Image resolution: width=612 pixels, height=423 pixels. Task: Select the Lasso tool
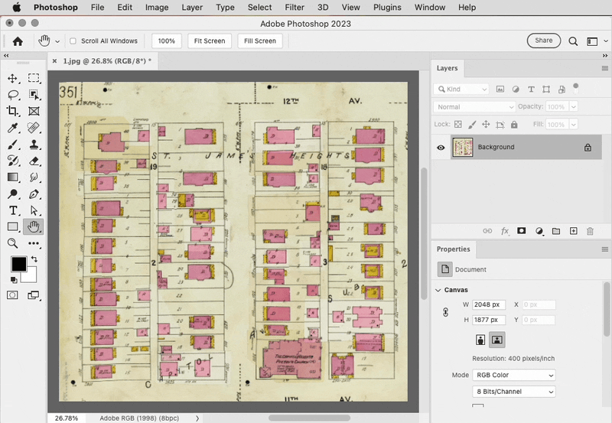pos(13,95)
